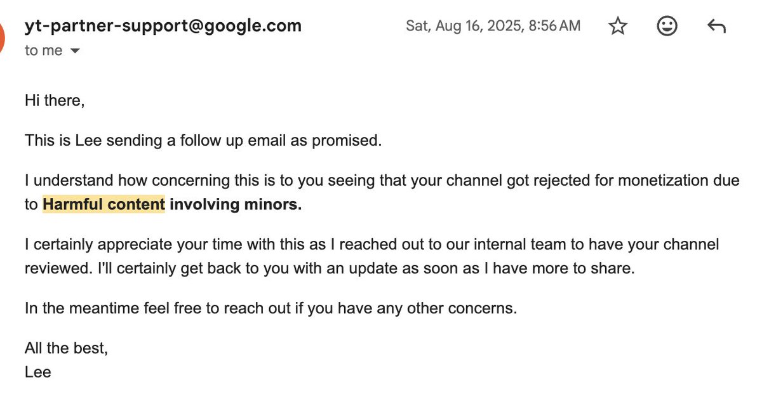Image resolution: width=762 pixels, height=402 pixels.
Task: Click the "Hi there," greeting line
Action: point(55,100)
